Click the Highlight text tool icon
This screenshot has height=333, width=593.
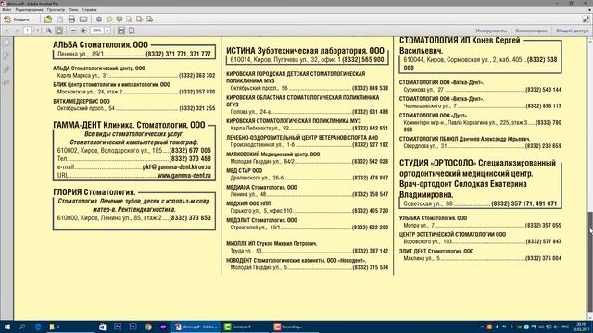pos(120,19)
